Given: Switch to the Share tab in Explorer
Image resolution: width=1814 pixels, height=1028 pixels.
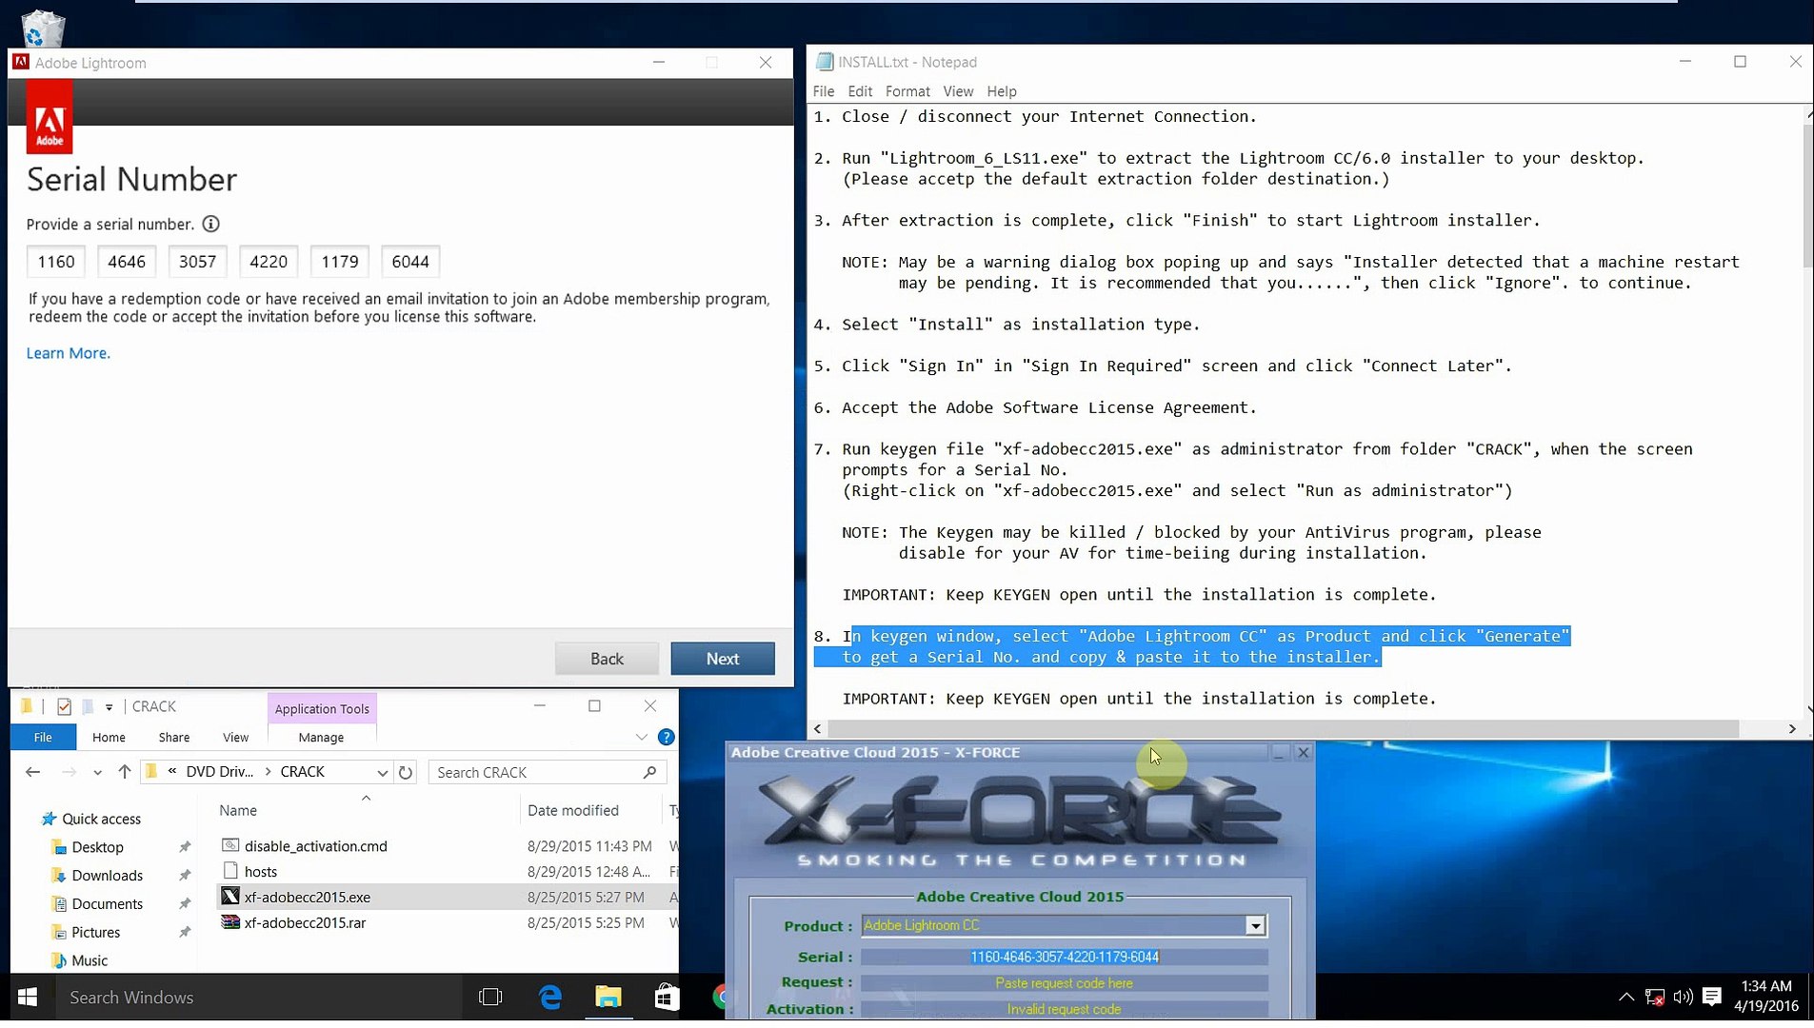Looking at the screenshot, I should point(174,738).
